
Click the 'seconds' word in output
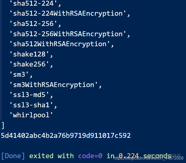pyautogui.click(x=157, y=156)
